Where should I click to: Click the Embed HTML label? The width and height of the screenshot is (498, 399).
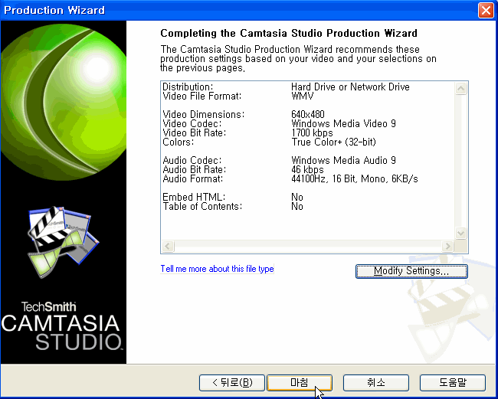click(194, 197)
